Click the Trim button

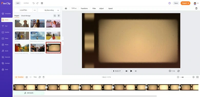click(x=35, y=77)
